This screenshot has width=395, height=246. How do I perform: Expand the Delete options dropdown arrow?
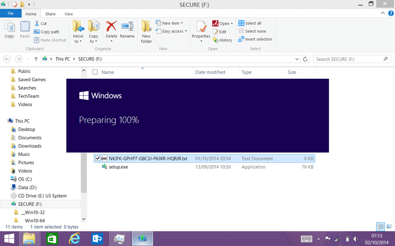112,41
